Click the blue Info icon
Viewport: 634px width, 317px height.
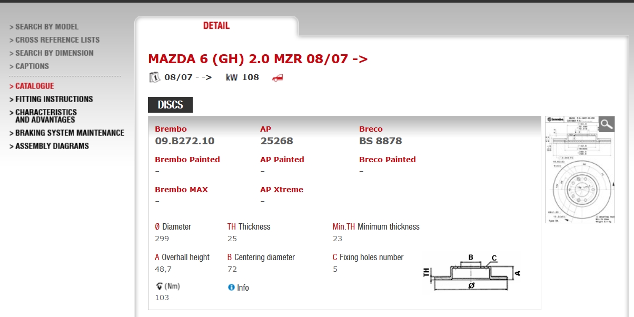pyautogui.click(x=231, y=288)
